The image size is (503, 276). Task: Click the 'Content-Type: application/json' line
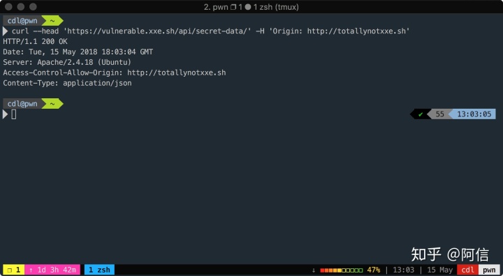coord(67,83)
